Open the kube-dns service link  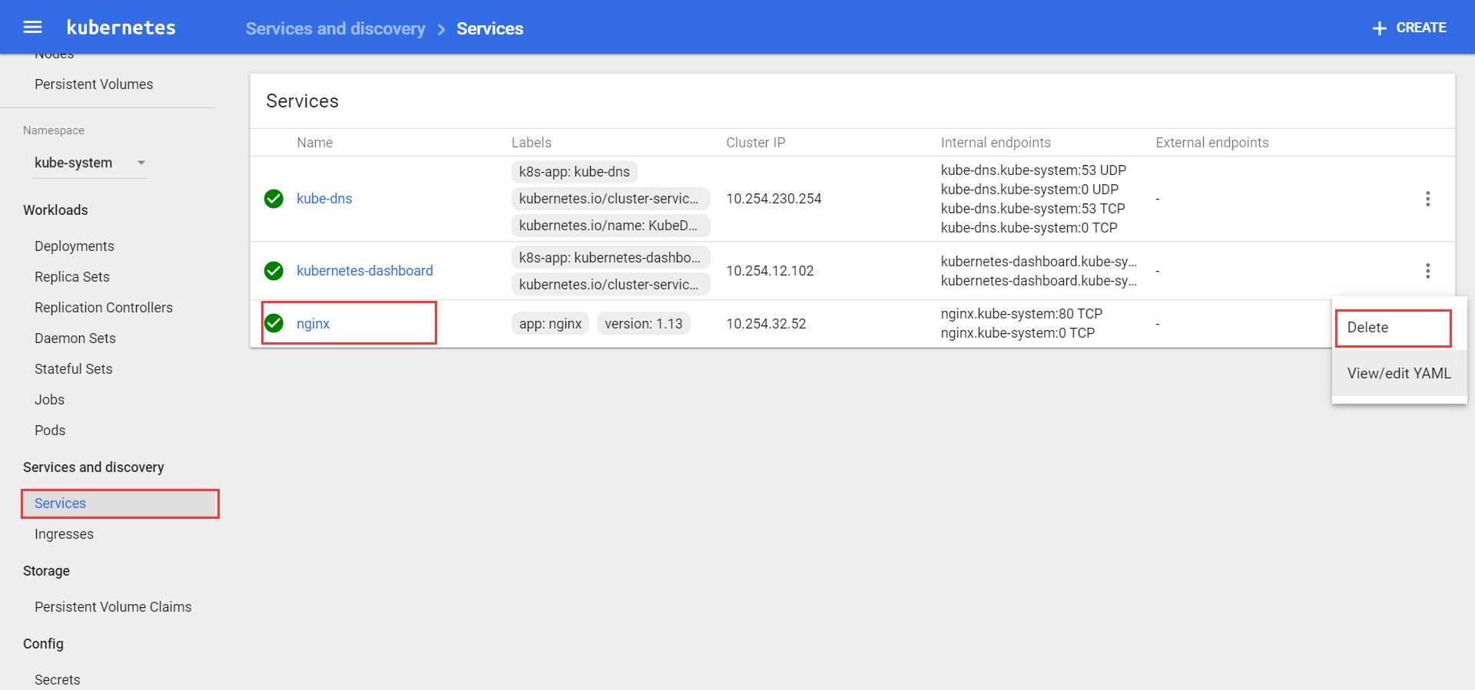click(324, 199)
